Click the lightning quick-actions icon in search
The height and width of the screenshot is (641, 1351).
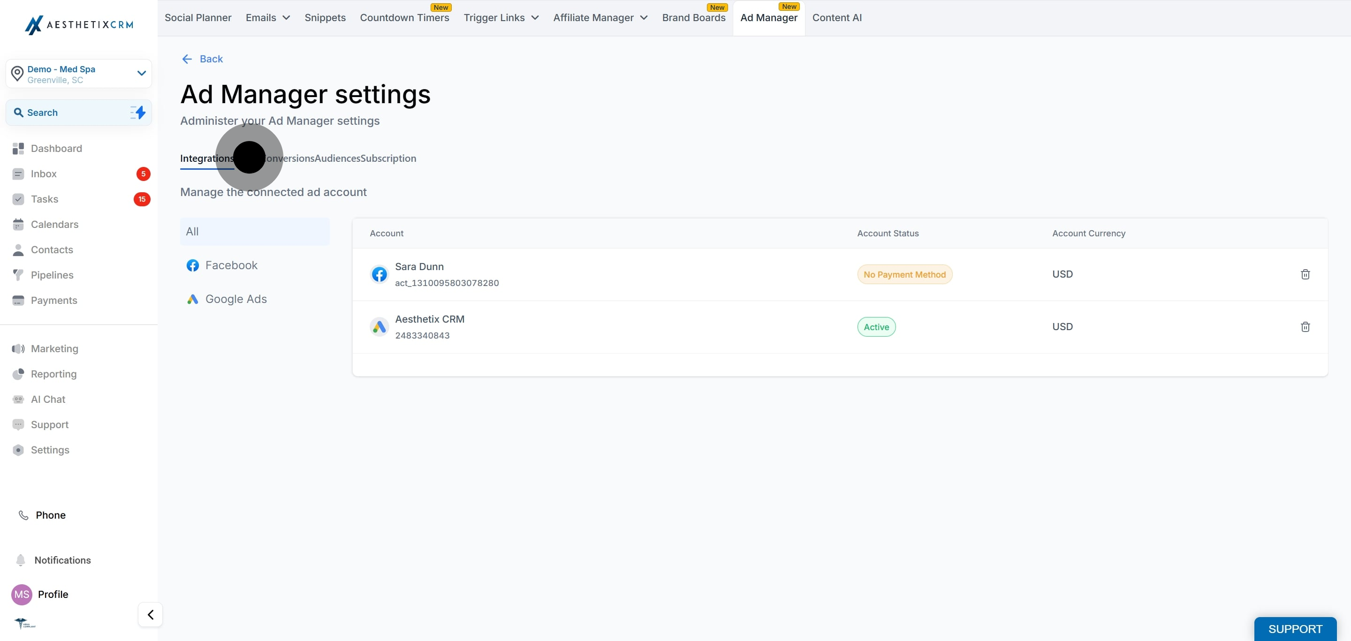(138, 112)
